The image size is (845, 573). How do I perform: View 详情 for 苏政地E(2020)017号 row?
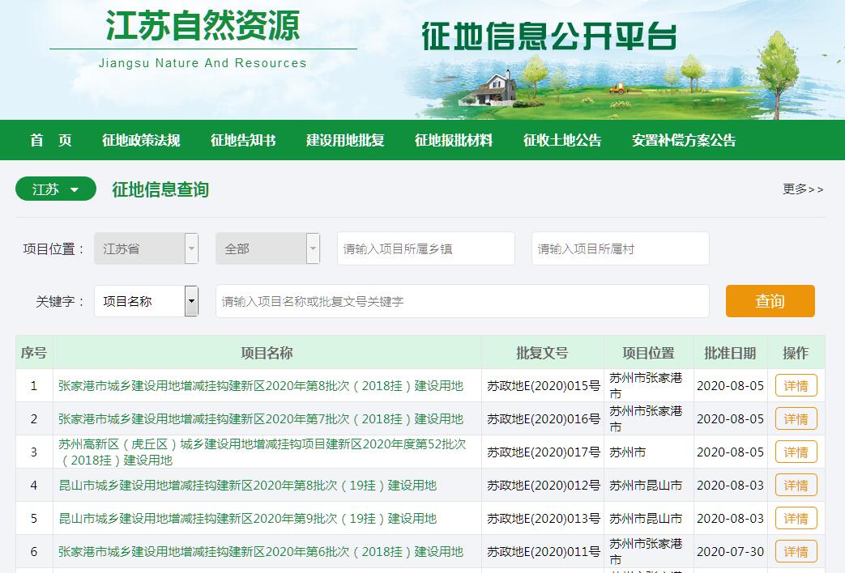pos(796,452)
